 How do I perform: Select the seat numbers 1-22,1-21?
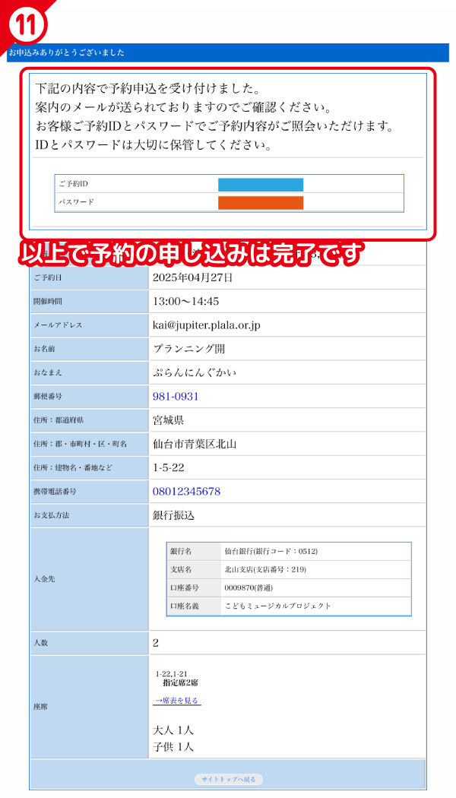coord(172,673)
